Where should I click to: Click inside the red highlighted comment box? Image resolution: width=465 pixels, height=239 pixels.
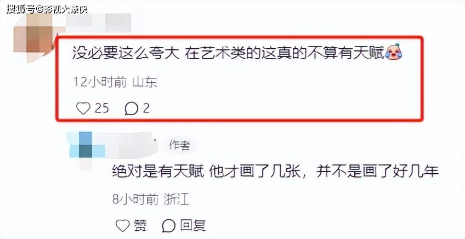[240, 78]
